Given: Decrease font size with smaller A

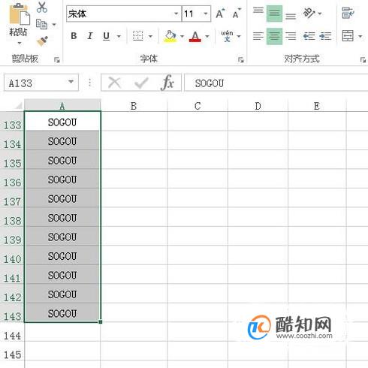Looking at the screenshot, I should point(237,14).
